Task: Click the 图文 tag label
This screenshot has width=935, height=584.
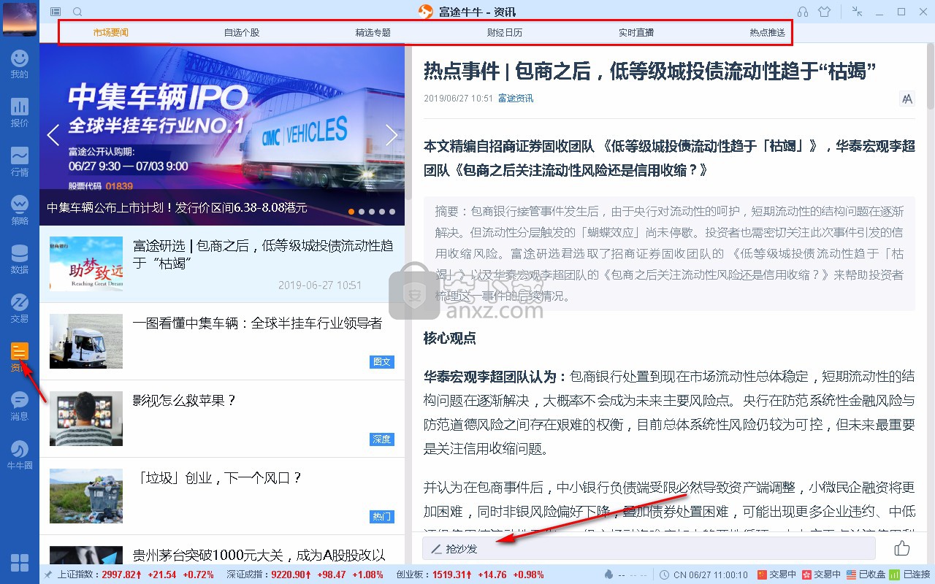Action: (x=382, y=362)
